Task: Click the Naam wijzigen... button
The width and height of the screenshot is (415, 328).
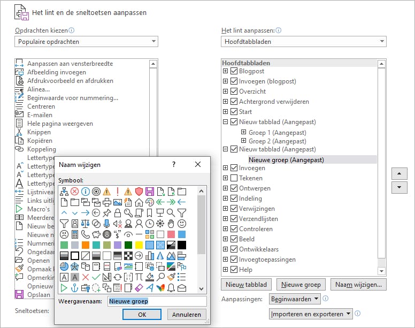Action: (x=358, y=285)
